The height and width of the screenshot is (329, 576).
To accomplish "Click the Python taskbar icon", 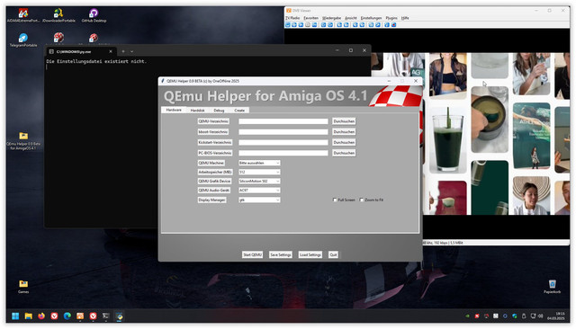I will 120,316.
